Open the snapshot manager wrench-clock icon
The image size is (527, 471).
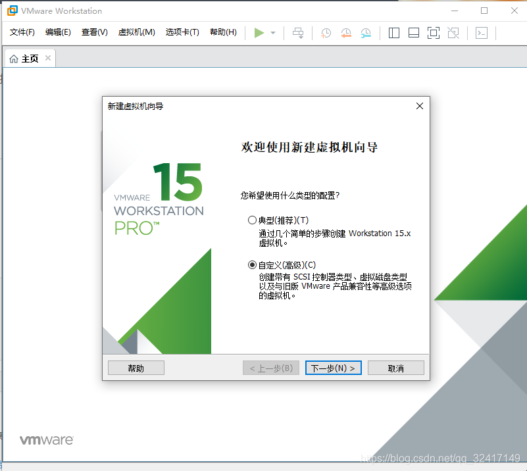pos(366,33)
